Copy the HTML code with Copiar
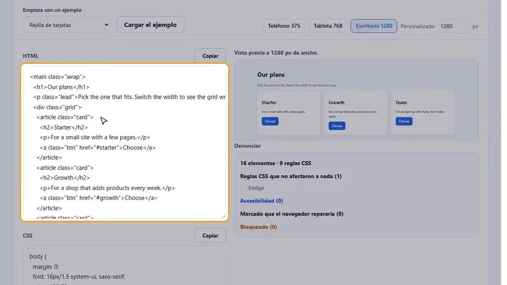Viewport: 507px width, 285px height. [210, 56]
